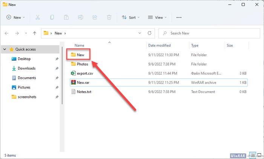Open the screenshots folder in sidebar
Viewport: 264px width, 159px height.
(x=27, y=97)
